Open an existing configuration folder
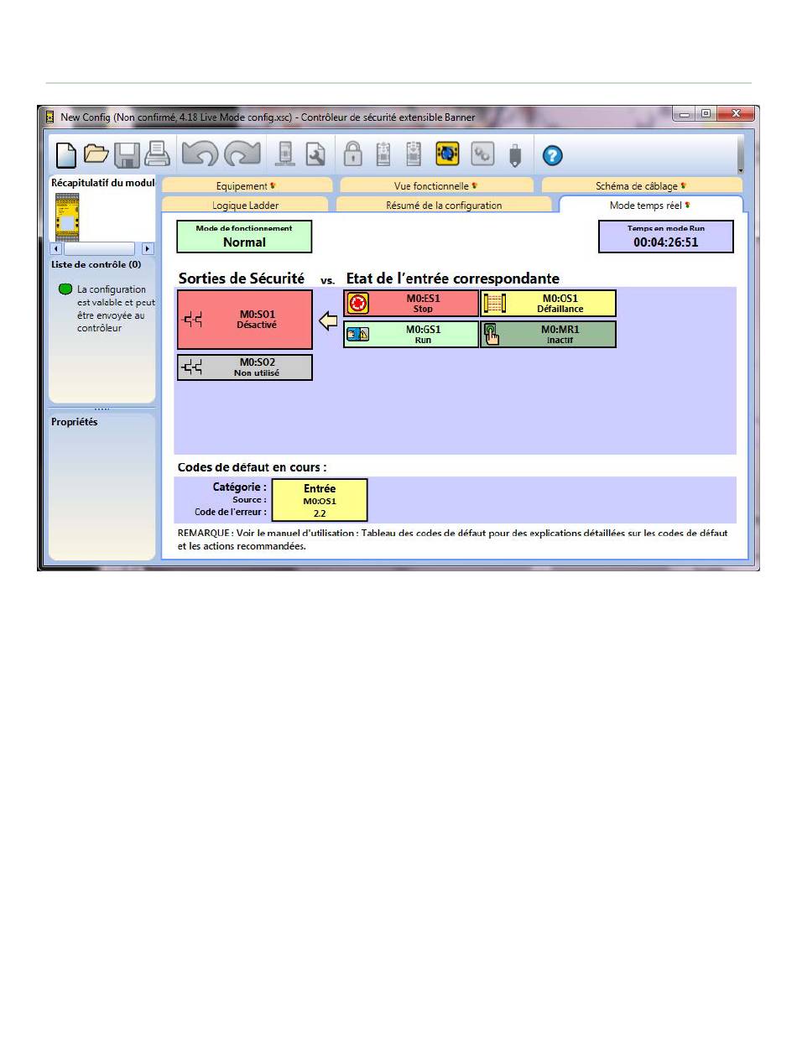Screen dimensions: 797x1052 [97, 155]
